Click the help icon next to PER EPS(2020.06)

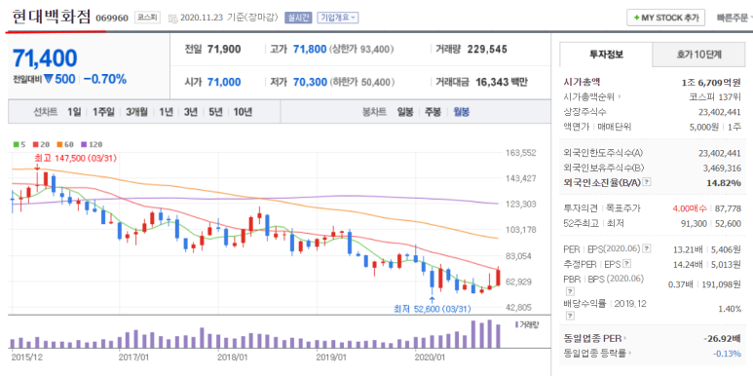coord(647,248)
